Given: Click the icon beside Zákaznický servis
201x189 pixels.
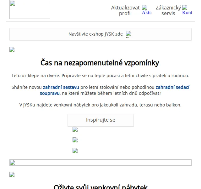Looking at the screenshot, I should 187,10.
